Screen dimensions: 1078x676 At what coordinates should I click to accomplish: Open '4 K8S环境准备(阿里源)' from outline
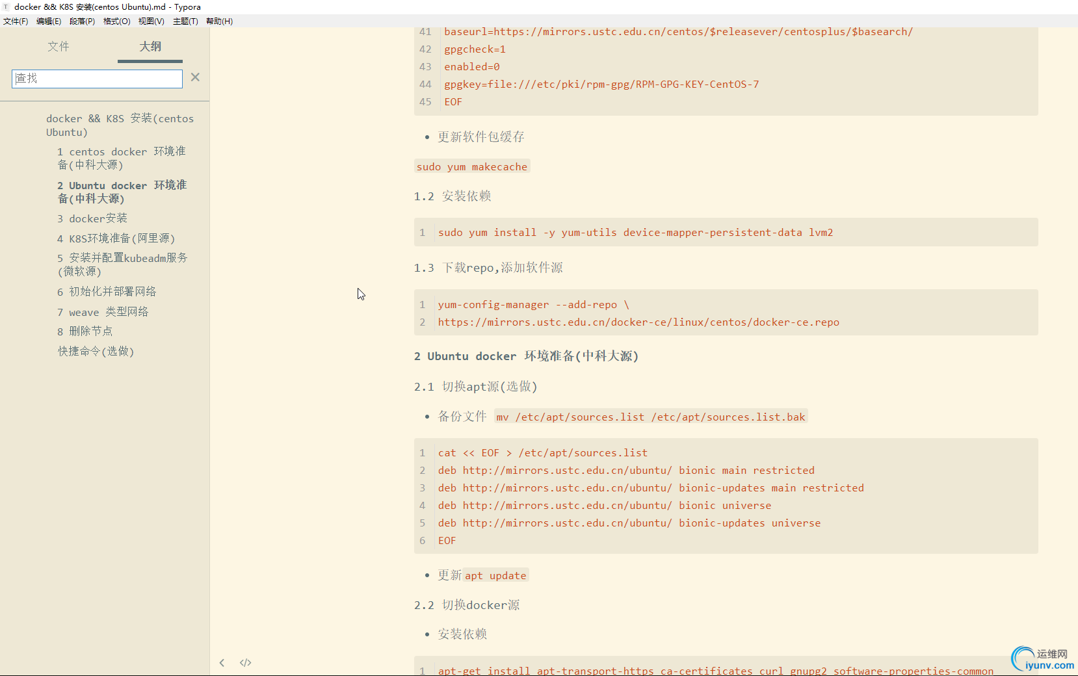point(116,239)
